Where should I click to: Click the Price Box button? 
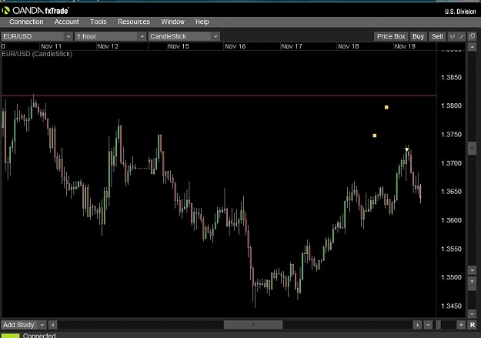point(391,36)
